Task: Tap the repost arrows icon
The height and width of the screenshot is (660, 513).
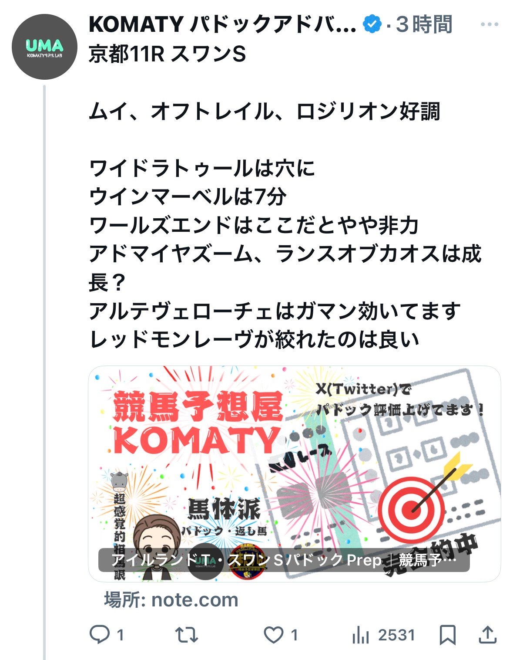Action: tap(187, 635)
